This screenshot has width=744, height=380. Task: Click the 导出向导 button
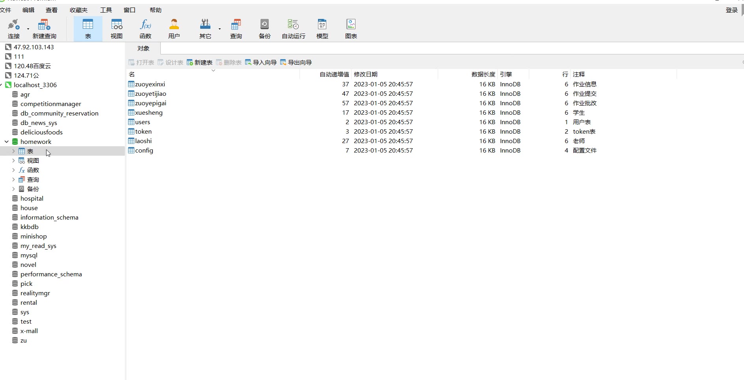click(x=296, y=62)
